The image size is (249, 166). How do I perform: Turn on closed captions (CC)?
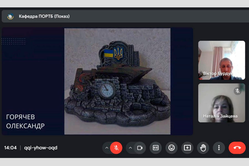[x=156, y=148]
